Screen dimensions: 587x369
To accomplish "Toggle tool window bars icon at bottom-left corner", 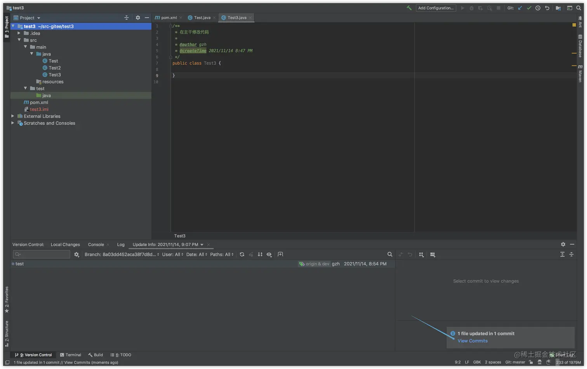I will [7, 362].
